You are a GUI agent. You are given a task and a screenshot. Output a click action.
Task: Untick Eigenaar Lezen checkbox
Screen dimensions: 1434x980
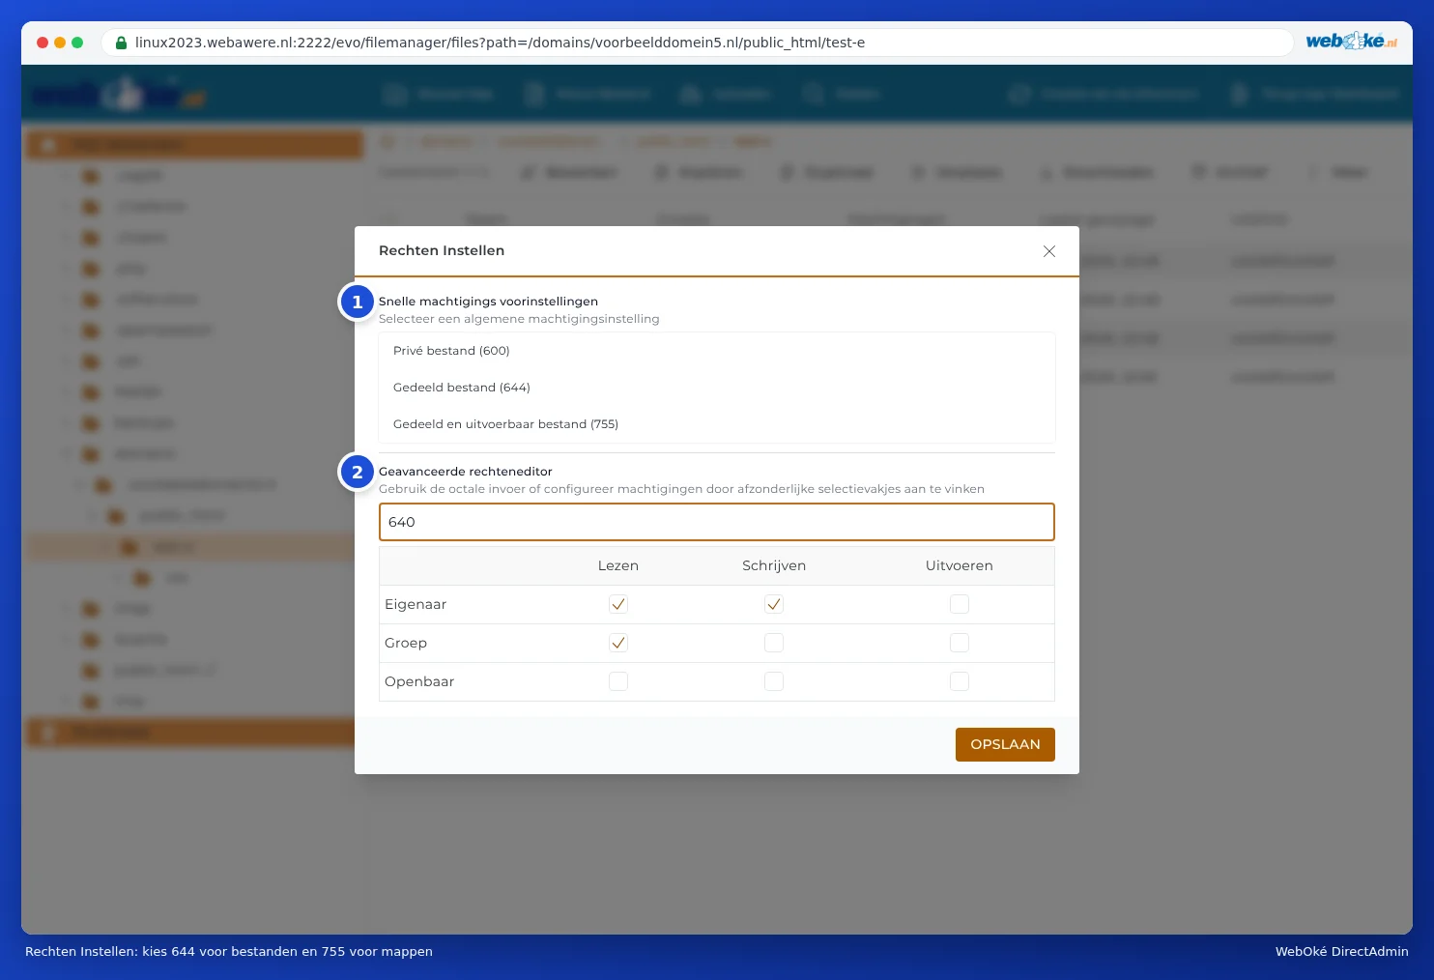click(x=618, y=604)
